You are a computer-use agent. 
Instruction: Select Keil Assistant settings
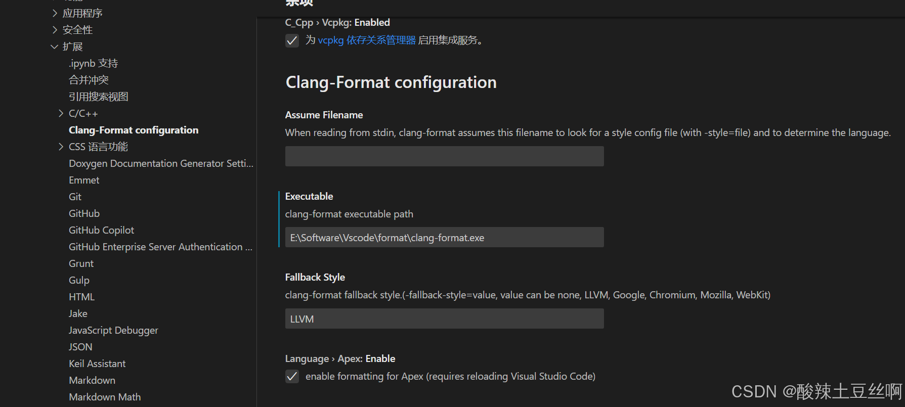pos(97,364)
